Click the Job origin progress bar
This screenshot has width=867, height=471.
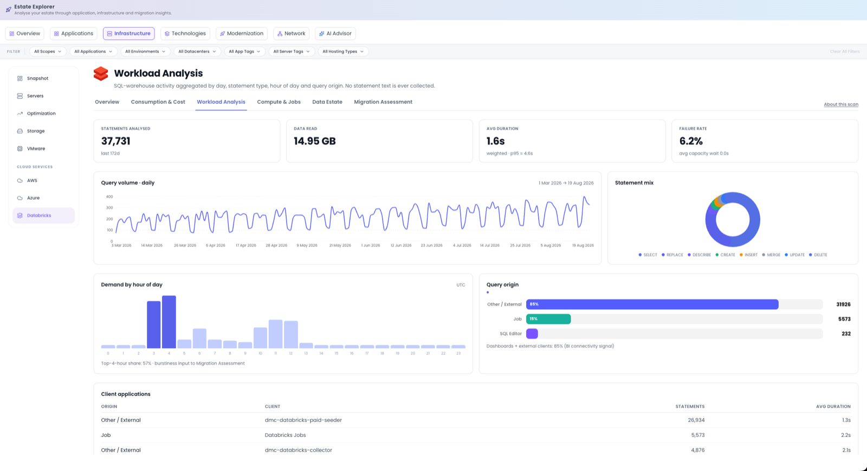[x=675, y=319]
